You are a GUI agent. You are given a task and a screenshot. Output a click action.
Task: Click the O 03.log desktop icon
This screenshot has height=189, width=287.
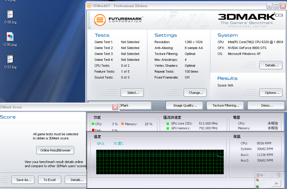coord(10,60)
